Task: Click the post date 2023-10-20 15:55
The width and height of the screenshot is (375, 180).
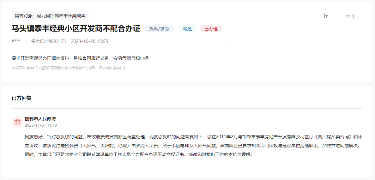Action: [x=89, y=41]
